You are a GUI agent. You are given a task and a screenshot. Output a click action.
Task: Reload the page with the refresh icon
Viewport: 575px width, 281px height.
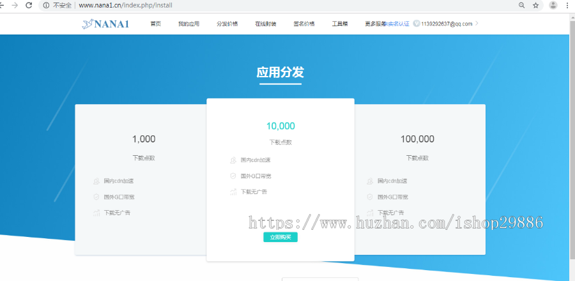click(x=29, y=6)
